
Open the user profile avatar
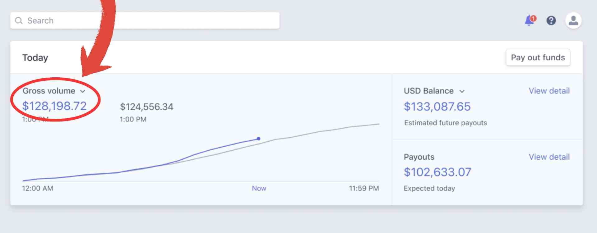[573, 21]
